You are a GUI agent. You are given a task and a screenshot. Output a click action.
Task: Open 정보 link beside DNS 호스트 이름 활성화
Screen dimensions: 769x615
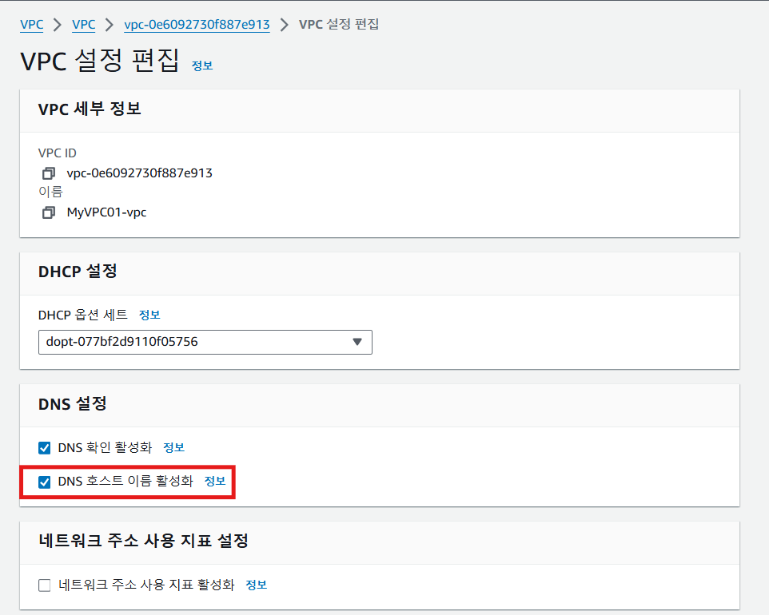point(215,482)
